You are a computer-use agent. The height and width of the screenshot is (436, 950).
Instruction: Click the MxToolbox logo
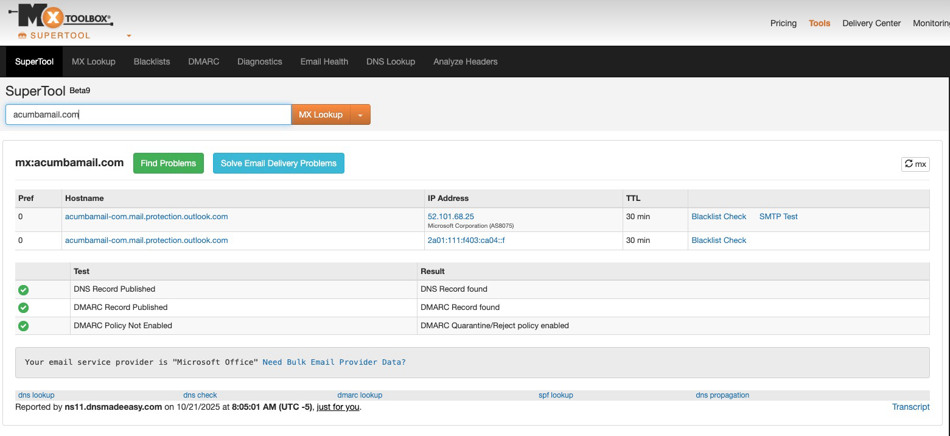[61, 17]
